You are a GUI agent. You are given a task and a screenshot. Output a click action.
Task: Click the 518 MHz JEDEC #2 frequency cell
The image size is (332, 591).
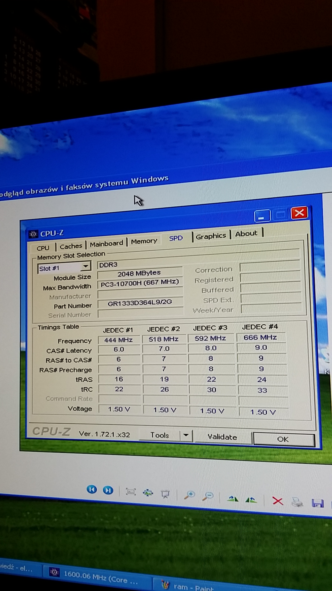pos(164,339)
